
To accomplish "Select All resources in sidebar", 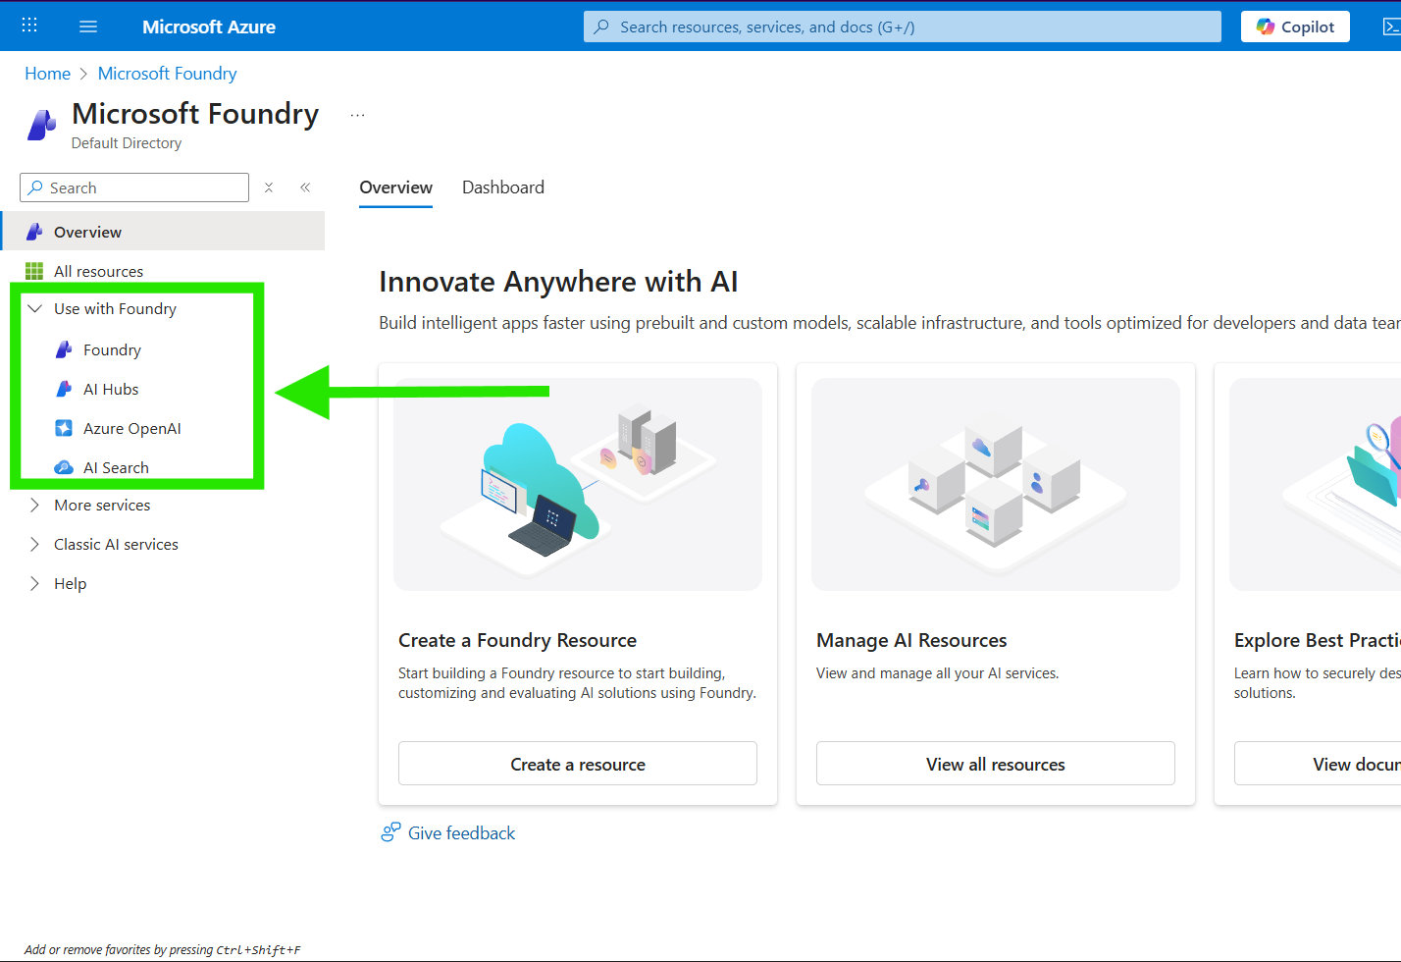I will [98, 272].
